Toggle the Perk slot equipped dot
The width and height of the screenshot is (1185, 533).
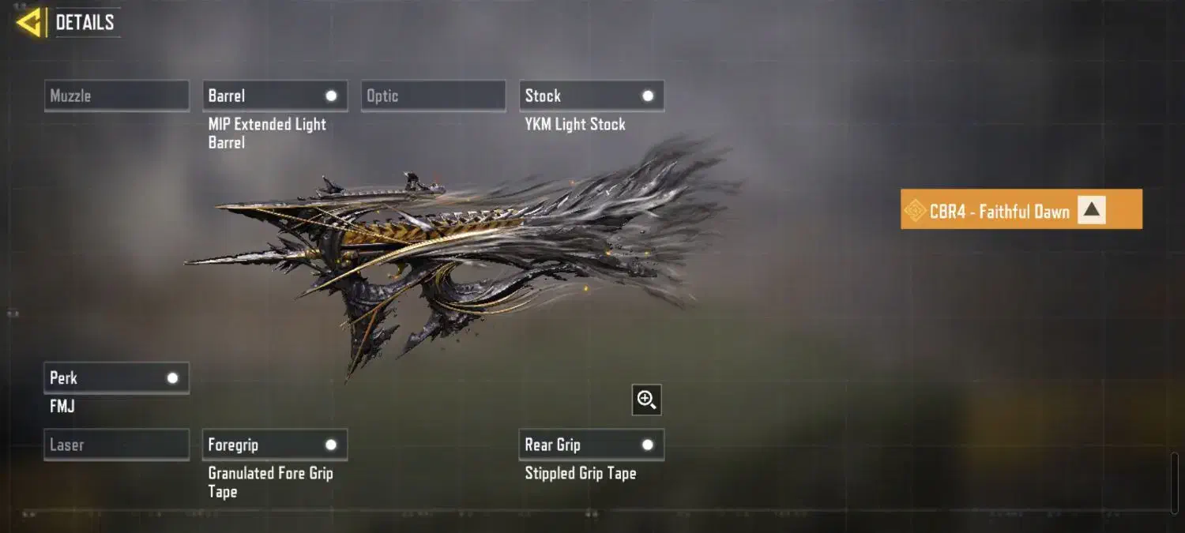[x=172, y=377]
